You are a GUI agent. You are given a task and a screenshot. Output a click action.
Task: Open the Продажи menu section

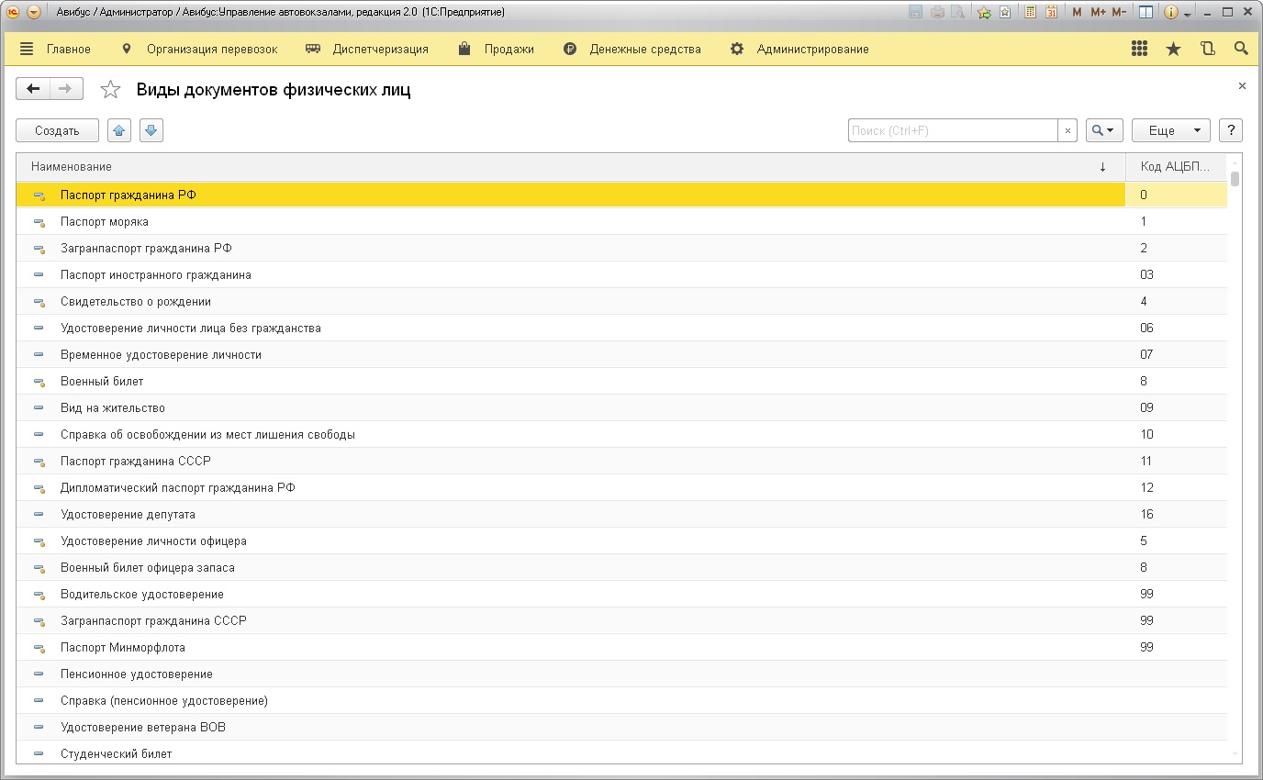[509, 50]
